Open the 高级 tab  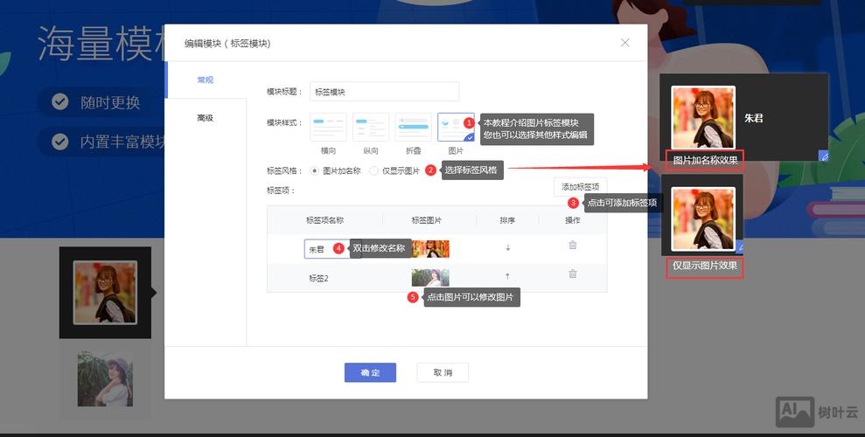pos(206,117)
